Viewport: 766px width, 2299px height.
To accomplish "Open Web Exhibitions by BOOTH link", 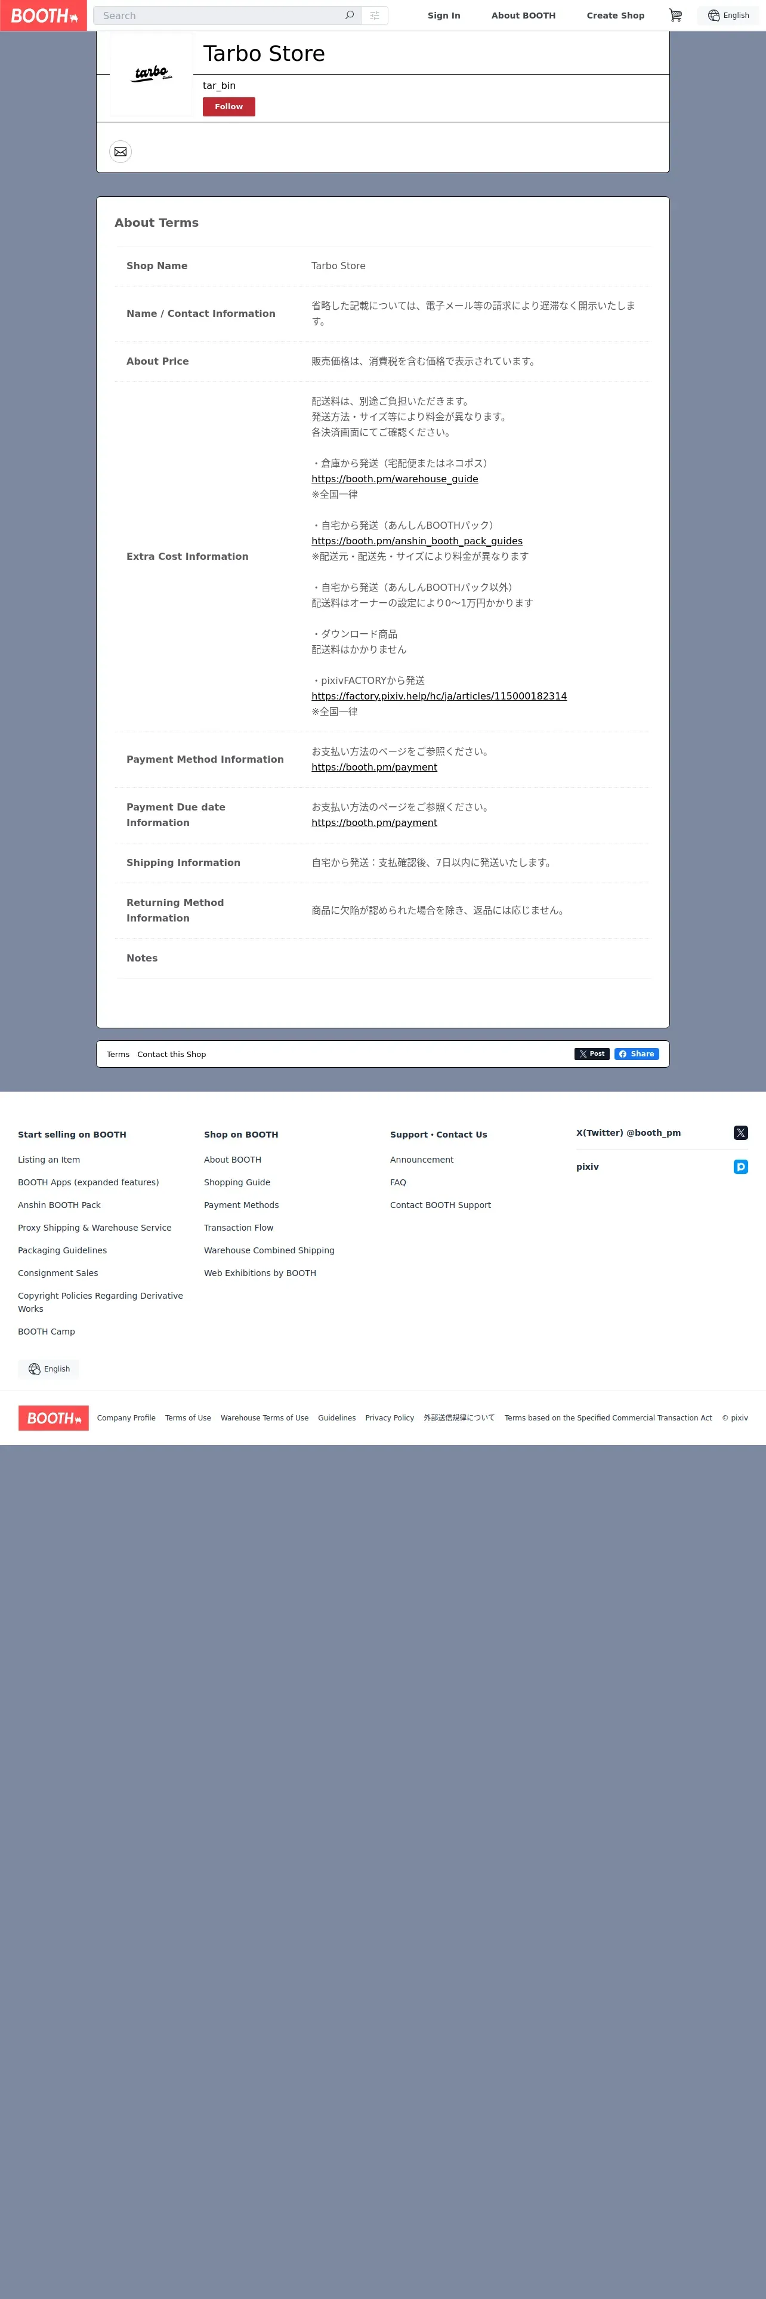I will point(260,1272).
